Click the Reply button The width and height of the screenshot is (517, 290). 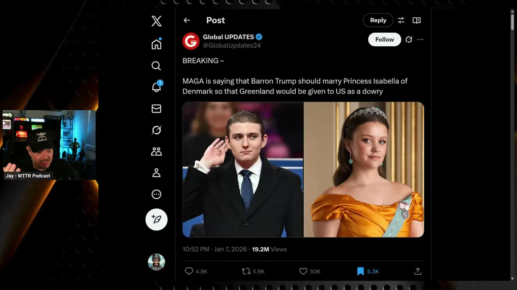pyautogui.click(x=378, y=20)
